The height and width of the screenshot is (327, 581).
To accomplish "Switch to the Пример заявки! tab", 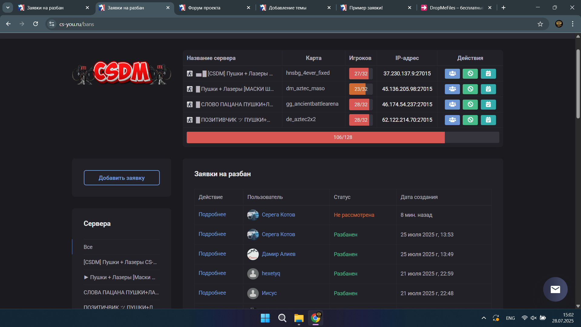I will pos(366,8).
